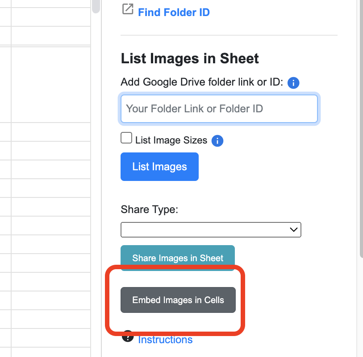
Task: Click the blue List Images button
Action: point(159,167)
